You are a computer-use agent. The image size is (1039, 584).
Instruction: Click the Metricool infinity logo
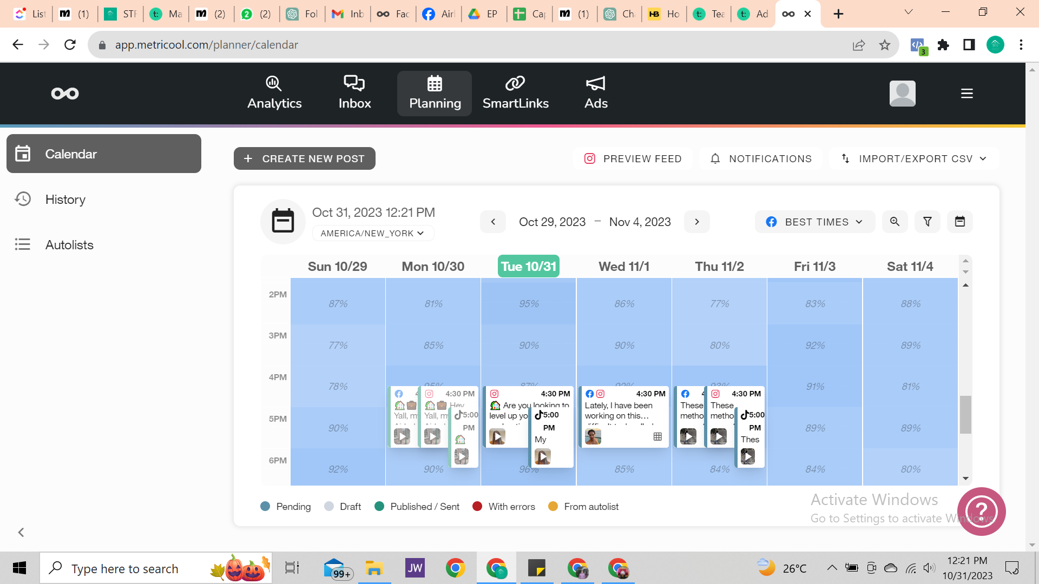pyautogui.click(x=65, y=94)
